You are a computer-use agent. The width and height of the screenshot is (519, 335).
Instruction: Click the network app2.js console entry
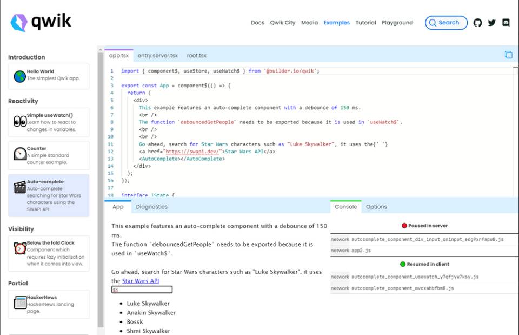click(424, 251)
